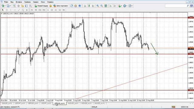194x109 pixels.
Task: Switch to bar chart view
Action: pyautogui.click(x=85, y=6)
